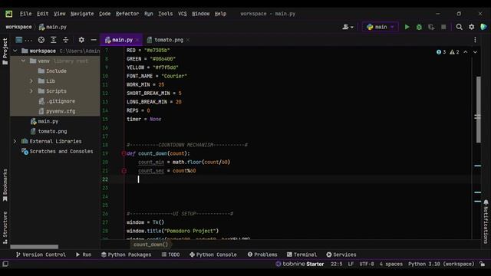
Task: Expand the Scripts folder
Action: coord(31,90)
